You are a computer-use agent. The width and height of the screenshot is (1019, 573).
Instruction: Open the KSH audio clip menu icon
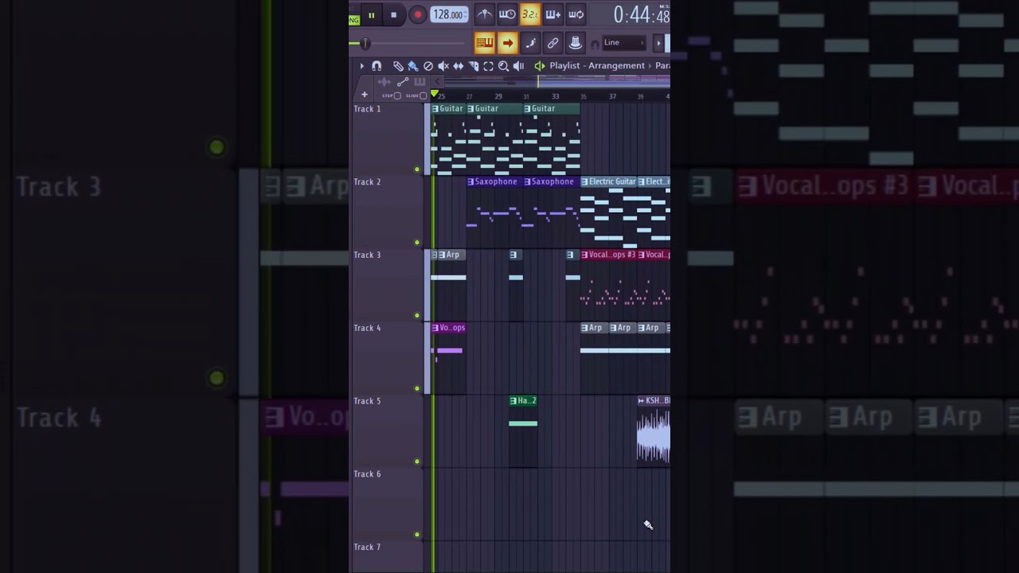(x=641, y=401)
